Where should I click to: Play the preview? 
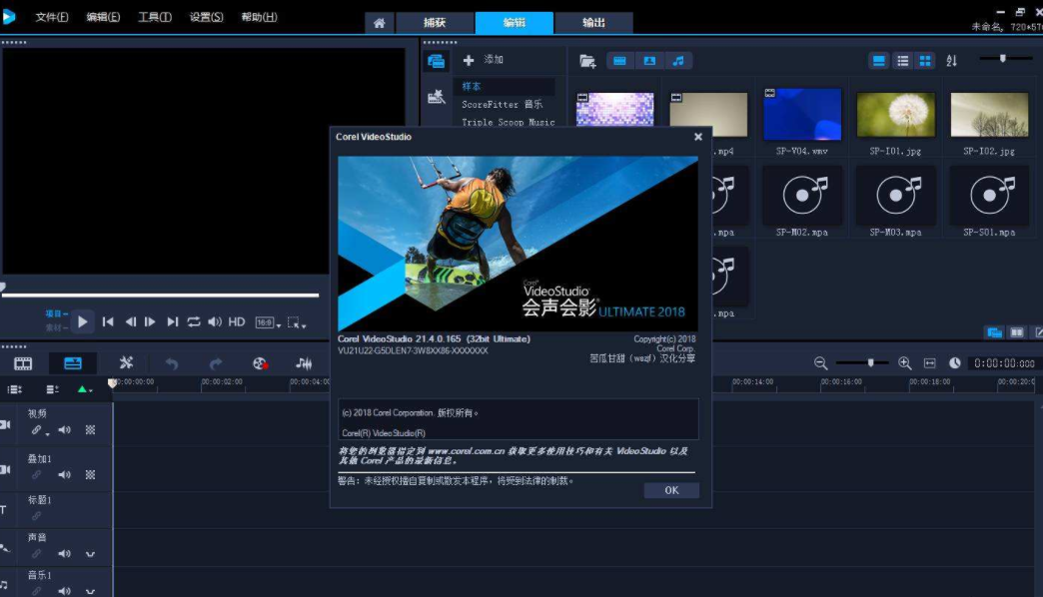point(83,321)
